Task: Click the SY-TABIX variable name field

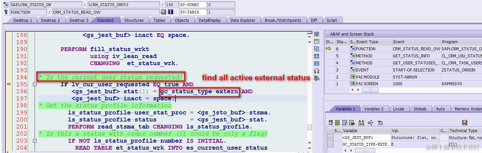Action: (193, 12)
